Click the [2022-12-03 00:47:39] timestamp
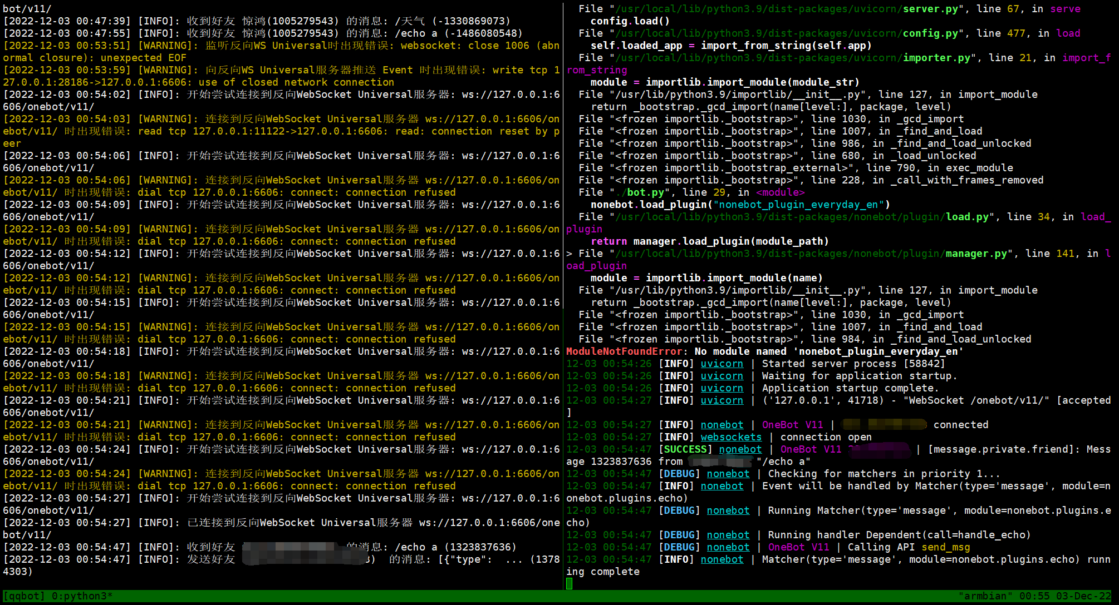The width and height of the screenshot is (1119, 605). (67, 21)
